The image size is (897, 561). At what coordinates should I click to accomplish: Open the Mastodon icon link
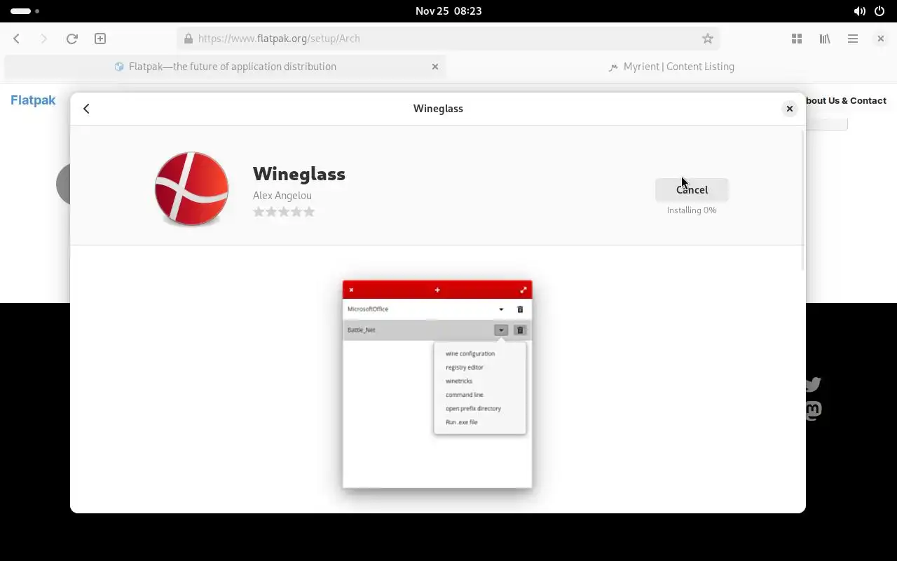[814, 410]
